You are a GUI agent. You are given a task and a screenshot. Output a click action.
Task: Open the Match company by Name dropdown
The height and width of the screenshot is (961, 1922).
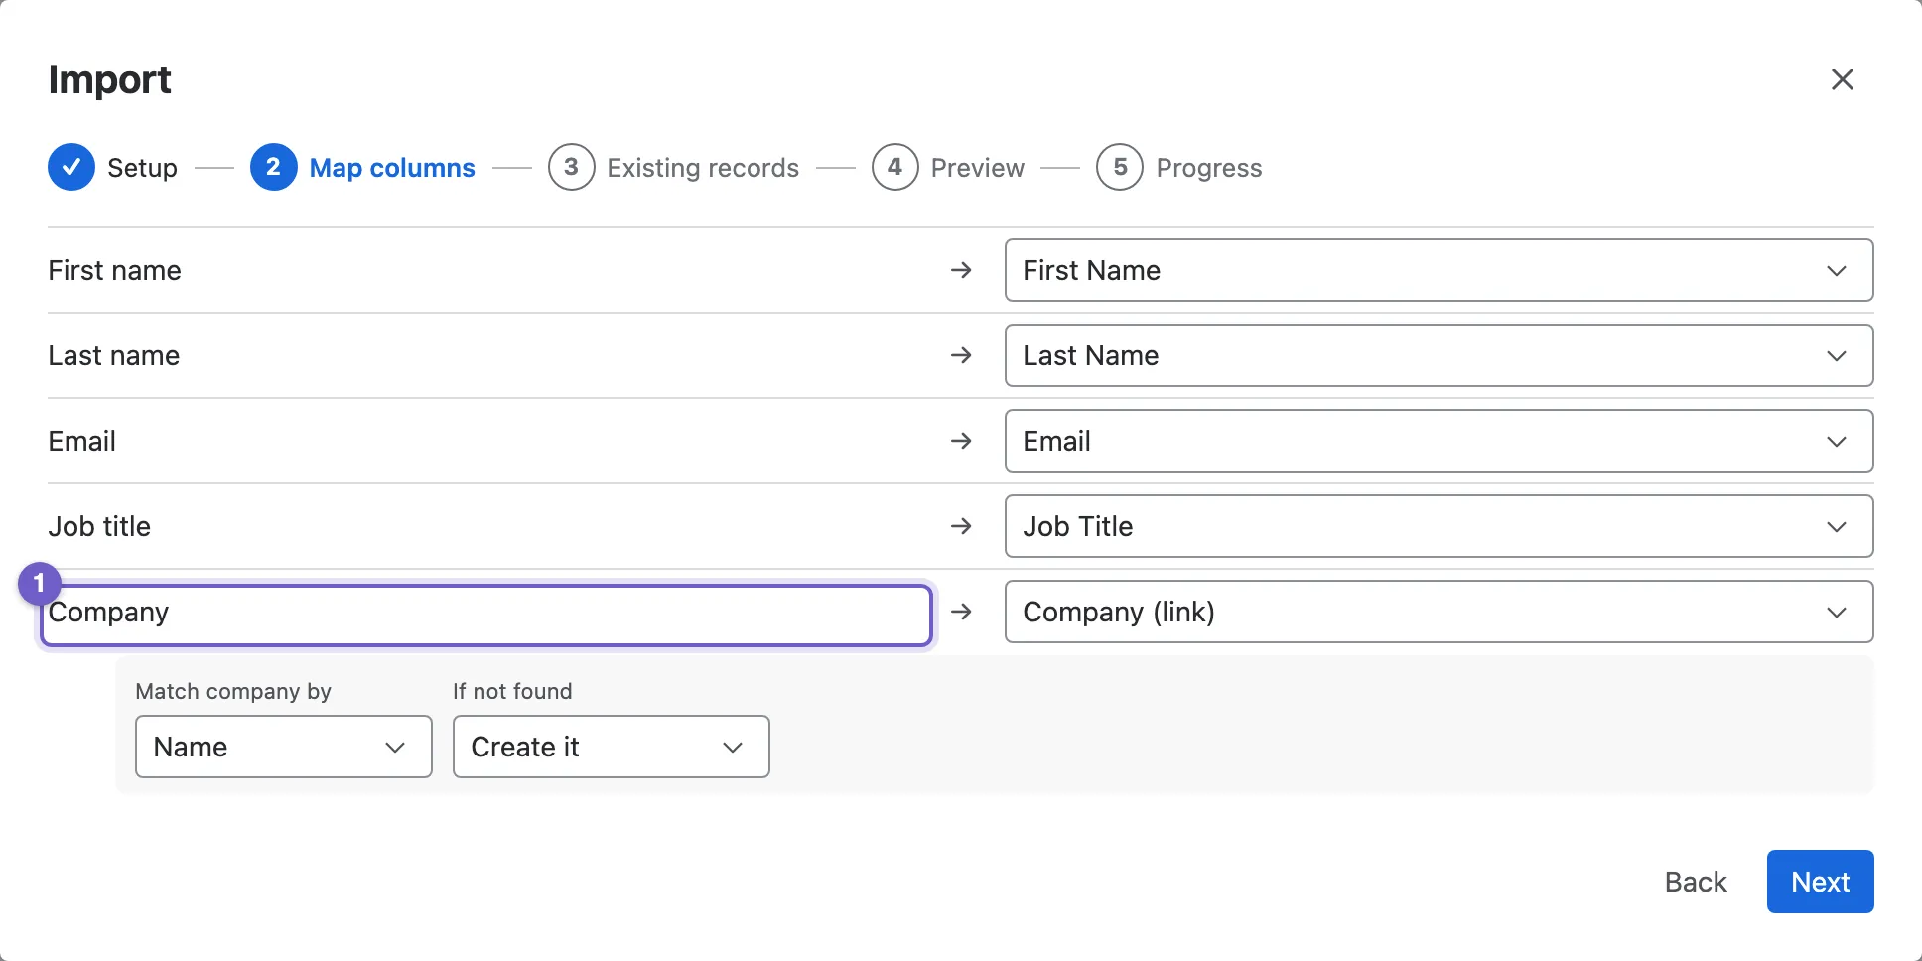284,747
